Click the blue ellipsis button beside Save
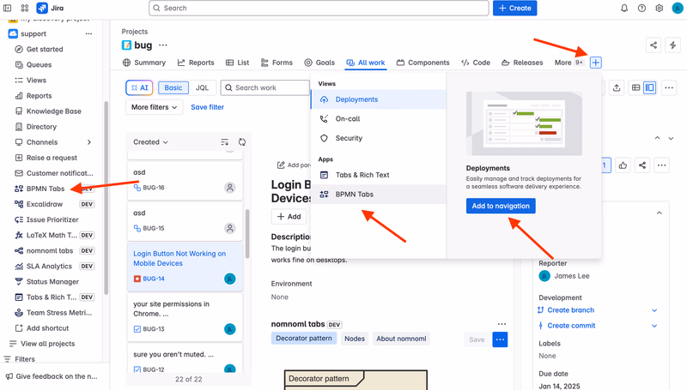687x390 pixels. (500, 339)
